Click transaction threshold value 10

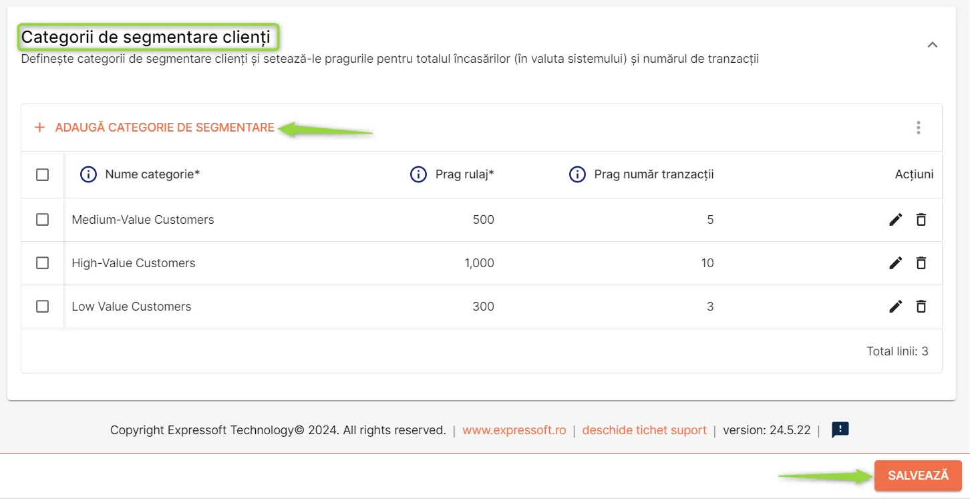707,263
